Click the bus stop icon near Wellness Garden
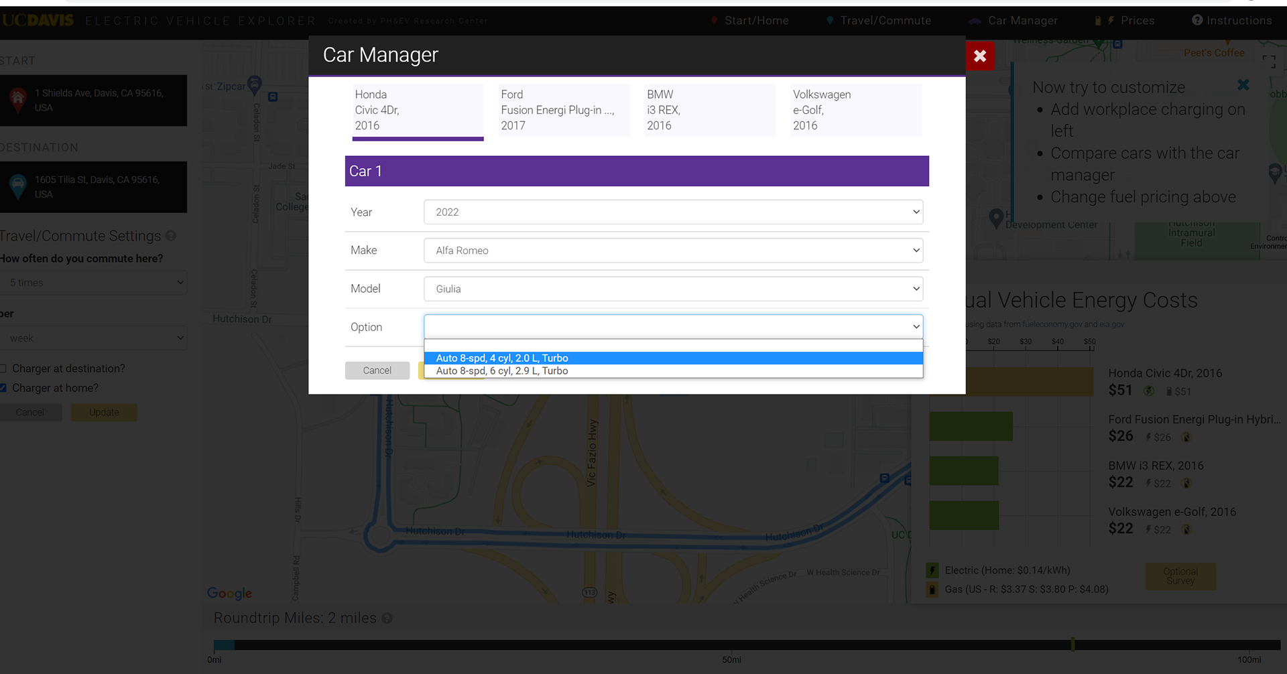Image resolution: width=1287 pixels, height=674 pixels. point(1117,44)
